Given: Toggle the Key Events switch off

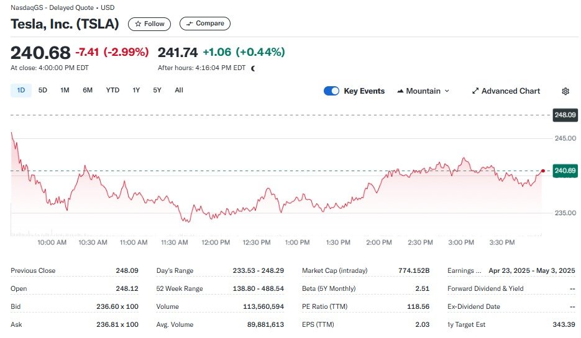Looking at the screenshot, I should 331,91.
